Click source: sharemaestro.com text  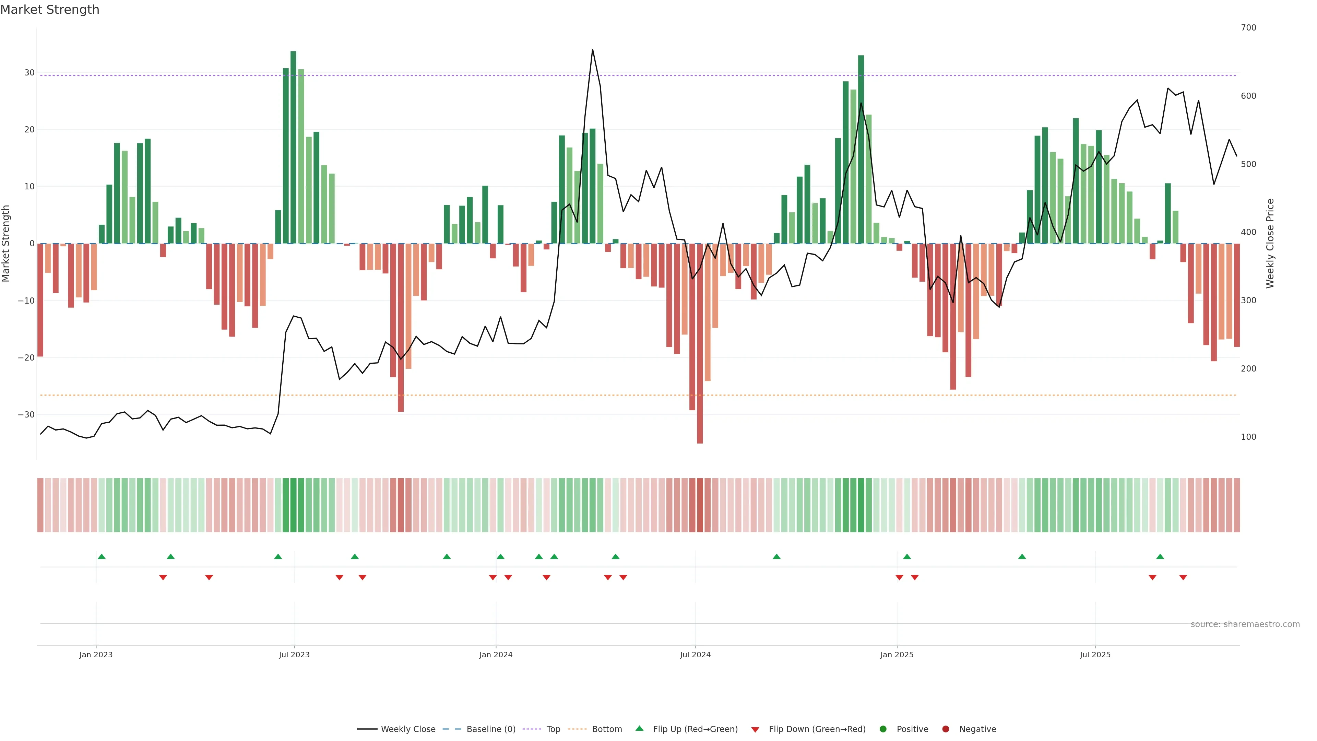1245,624
